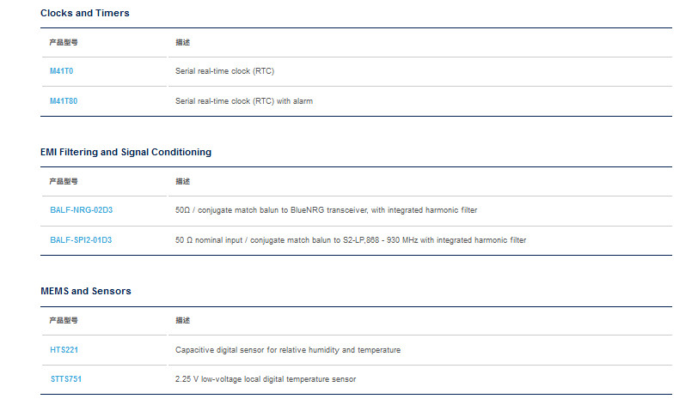Screen dimensions: 698x411
Task: Click the capacitive humidity sensor description
Action: click(x=288, y=350)
